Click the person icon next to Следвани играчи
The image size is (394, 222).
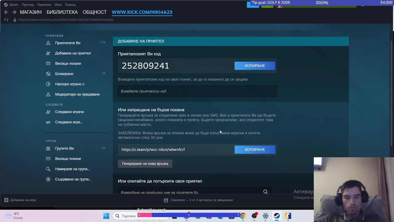pyautogui.click(x=48, y=112)
